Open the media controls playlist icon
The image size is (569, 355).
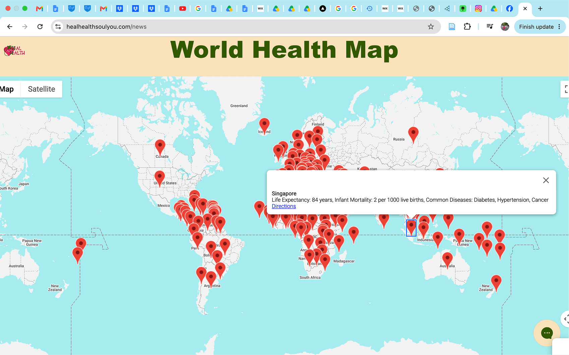click(490, 26)
